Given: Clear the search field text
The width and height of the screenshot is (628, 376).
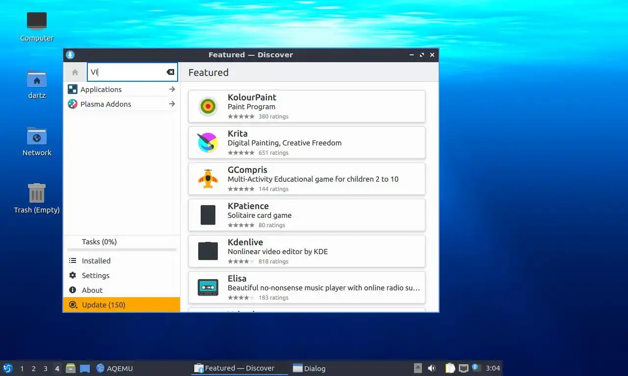Looking at the screenshot, I should pyautogui.click(x=170, y=72).
